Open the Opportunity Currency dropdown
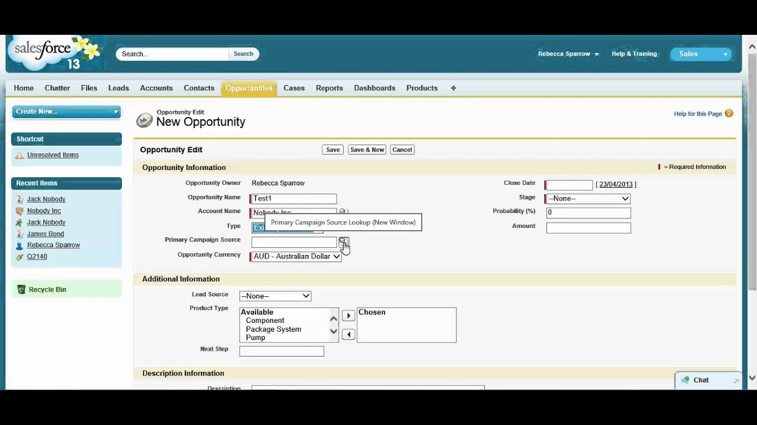Image resolution: width=757 pixels, height=425 pixels. pyautogui.click(x=296, y=256)
